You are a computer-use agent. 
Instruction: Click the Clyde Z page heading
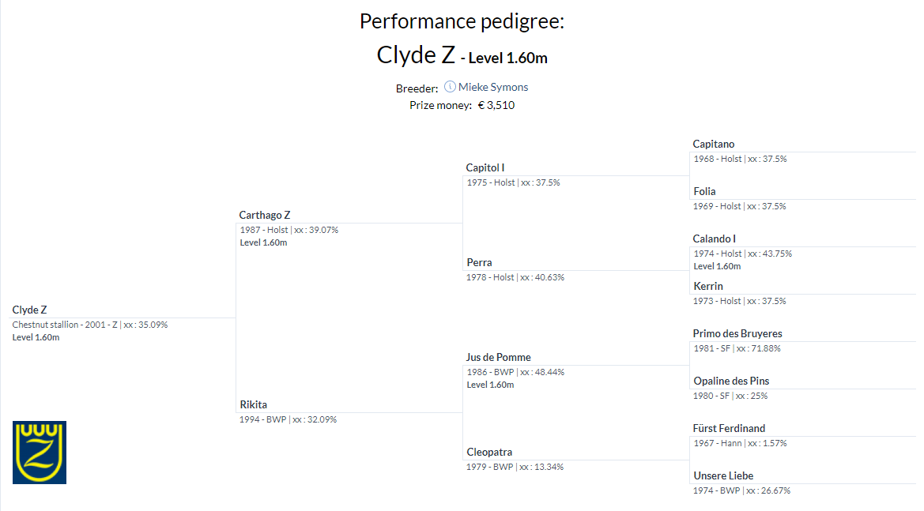click(416, 54)
